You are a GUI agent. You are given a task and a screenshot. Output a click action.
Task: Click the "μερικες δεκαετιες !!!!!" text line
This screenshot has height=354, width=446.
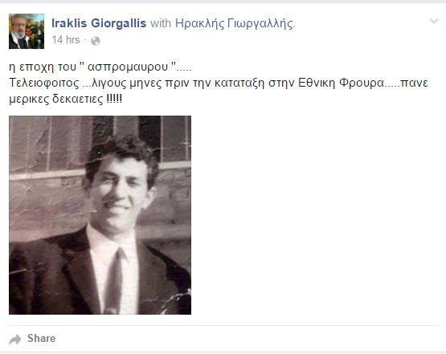(66, 100)
